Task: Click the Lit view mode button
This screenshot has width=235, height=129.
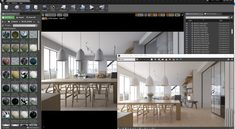Action: coord(60,15)
